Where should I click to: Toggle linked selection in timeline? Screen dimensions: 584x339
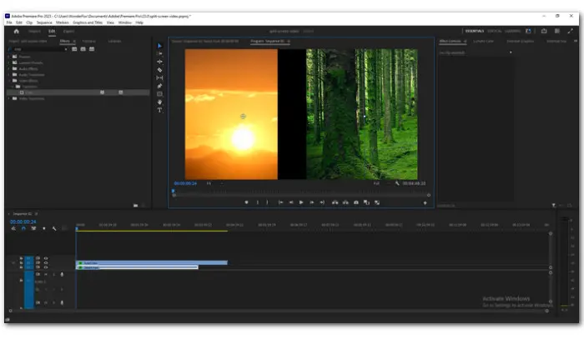[33, 228]
